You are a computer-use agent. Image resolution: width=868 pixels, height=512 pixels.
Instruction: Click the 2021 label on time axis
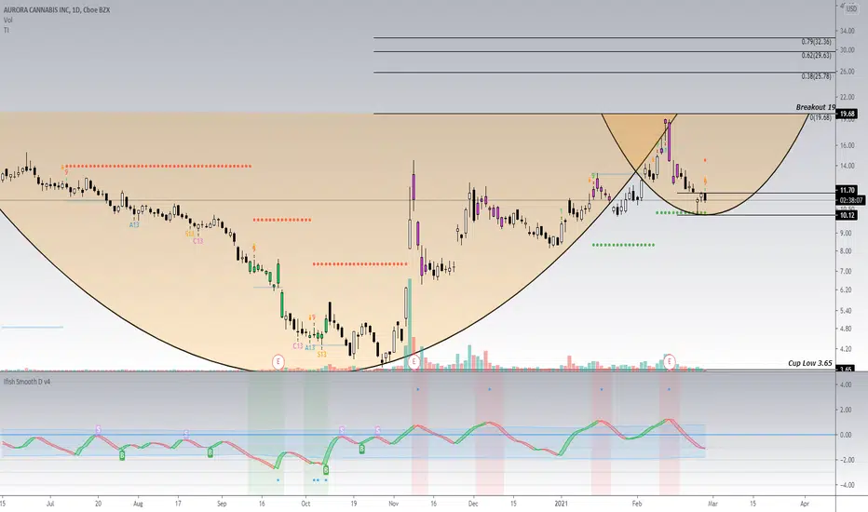562,504
